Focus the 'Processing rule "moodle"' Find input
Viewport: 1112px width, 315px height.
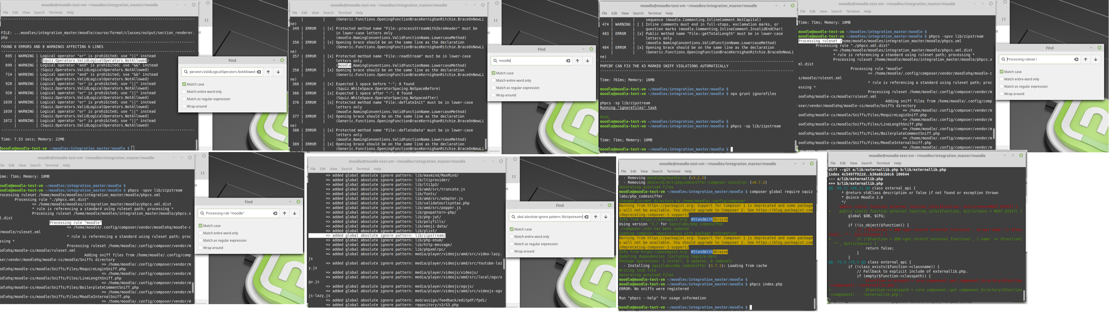(x=238, y=213)
